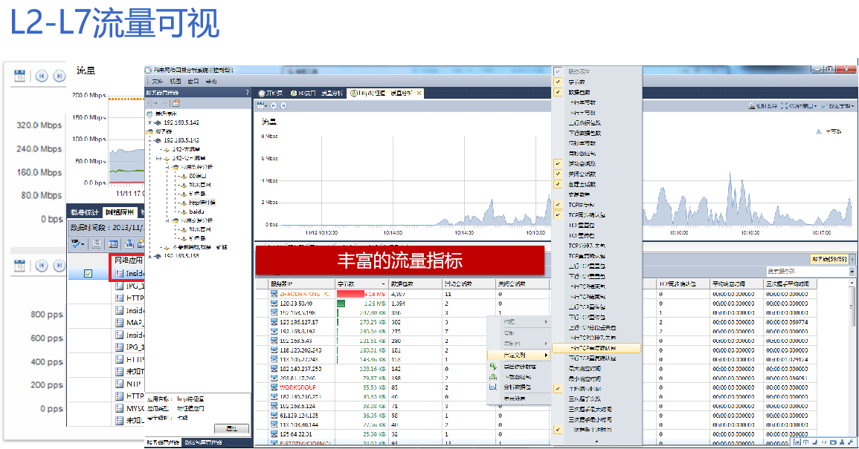Select the http特征值 node in the tree
Viewport: 859px width, 449px height.
202,203
